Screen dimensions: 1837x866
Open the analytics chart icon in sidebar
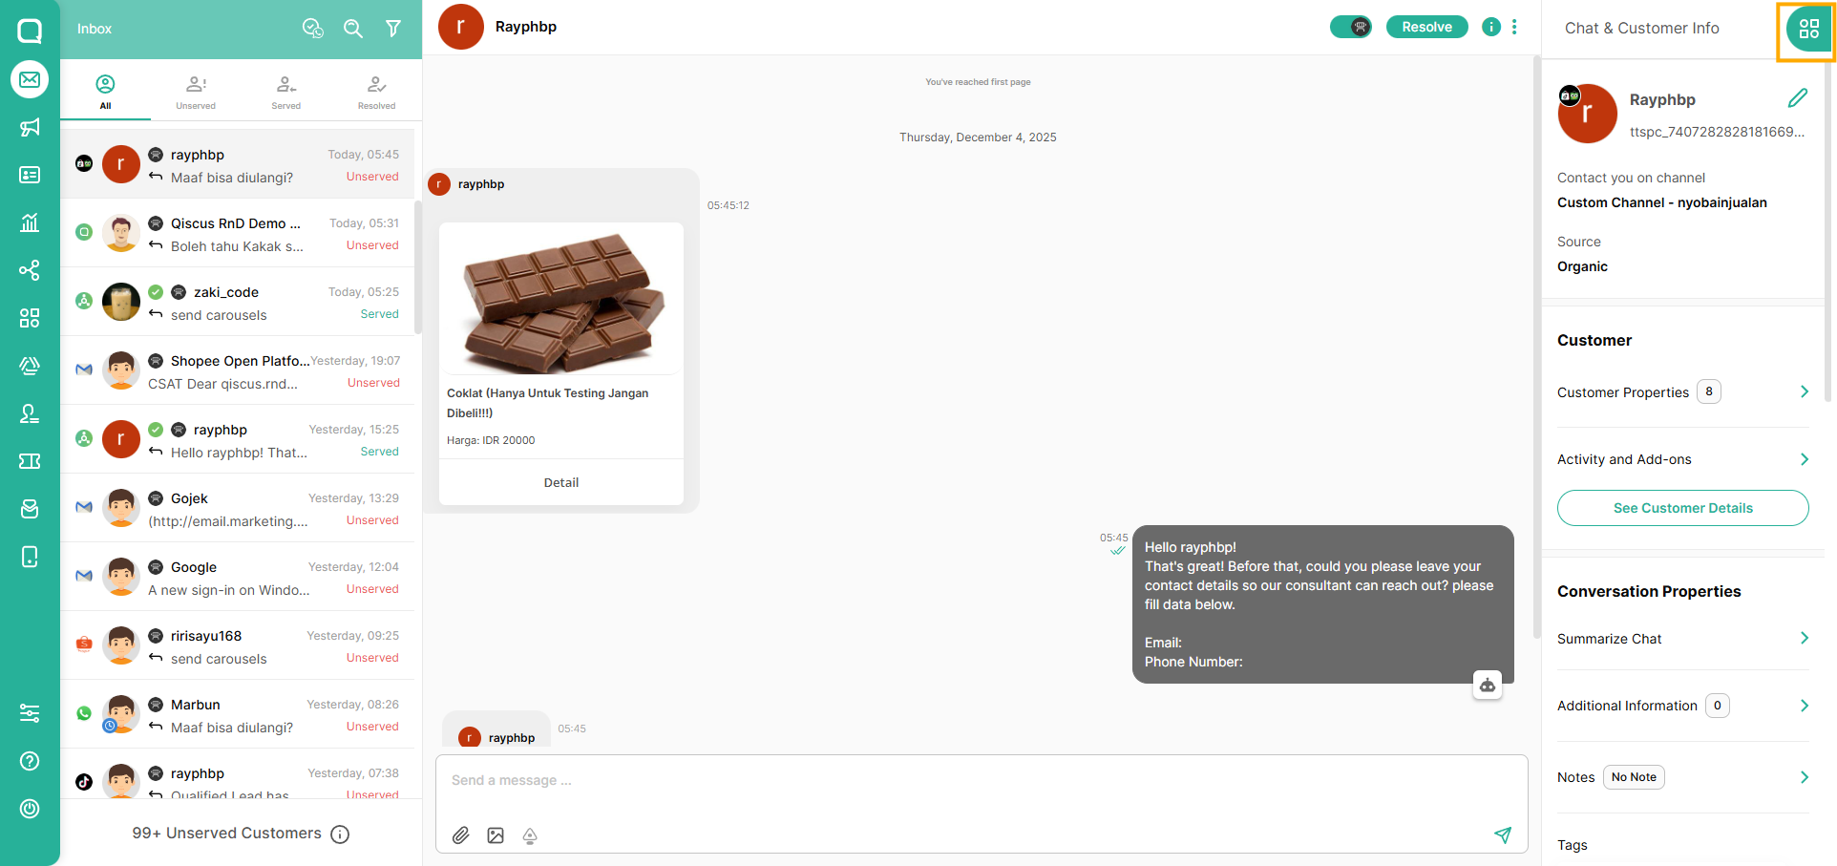click(x=30, y=222)
